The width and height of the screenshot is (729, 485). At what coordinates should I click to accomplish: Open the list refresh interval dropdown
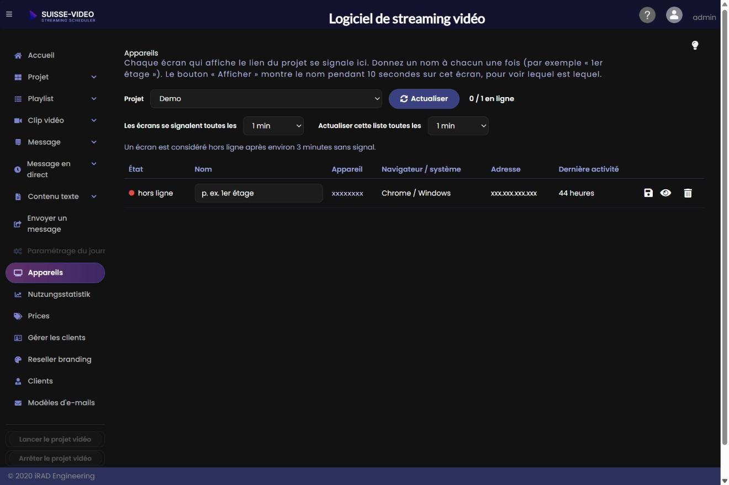tap(458, 126)
